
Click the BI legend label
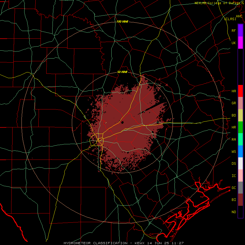point(234,200)
